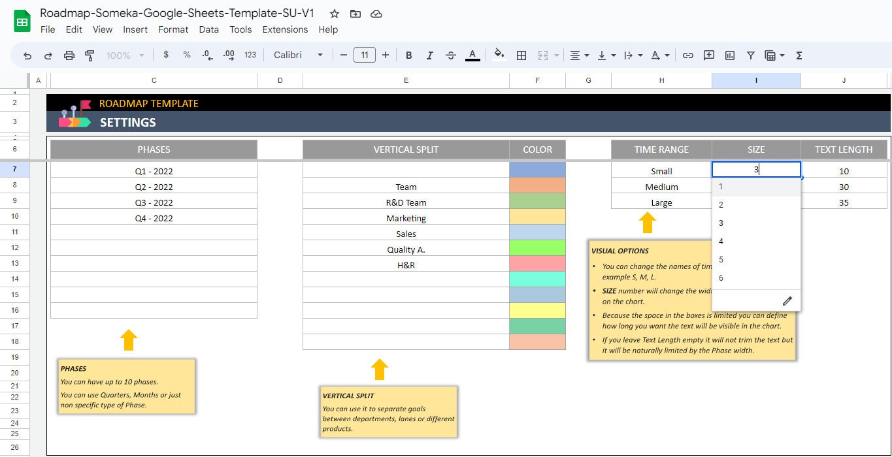Toggle italic formatting
Viewport: 892px width, 457px height.
tap(429, 55)
